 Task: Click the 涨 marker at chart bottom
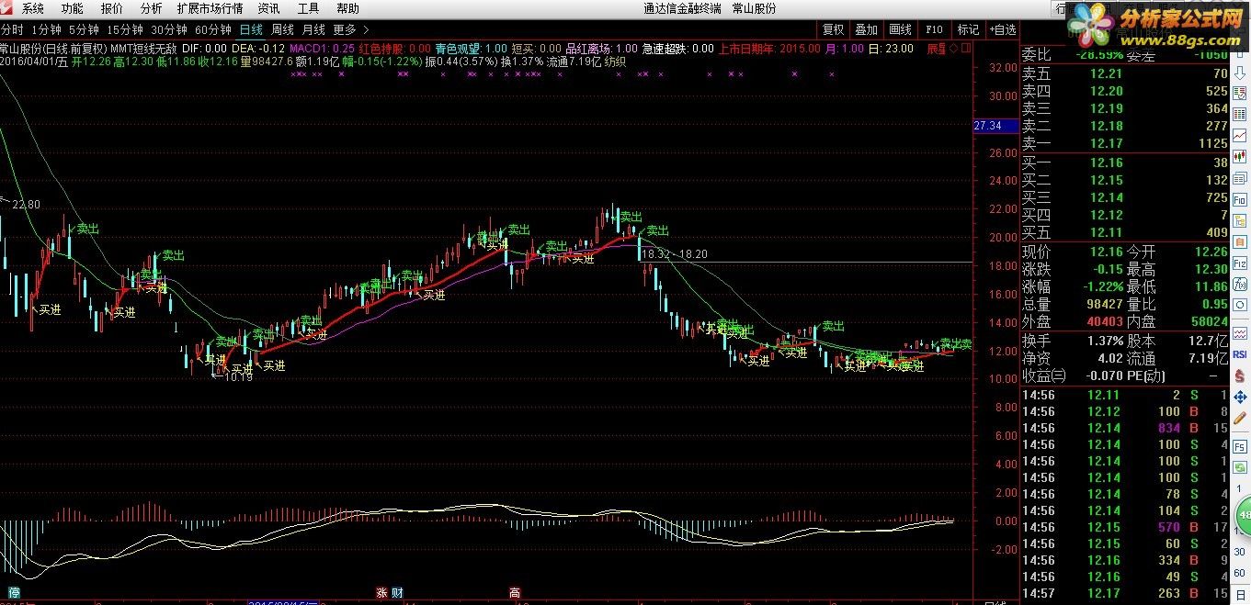click(x=381, y=593)
